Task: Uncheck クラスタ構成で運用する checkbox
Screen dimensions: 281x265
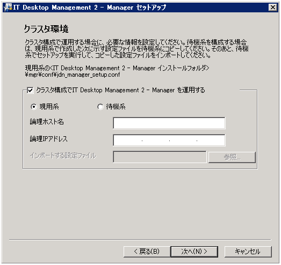Action: pyautogui.click(x=30, y=90)
